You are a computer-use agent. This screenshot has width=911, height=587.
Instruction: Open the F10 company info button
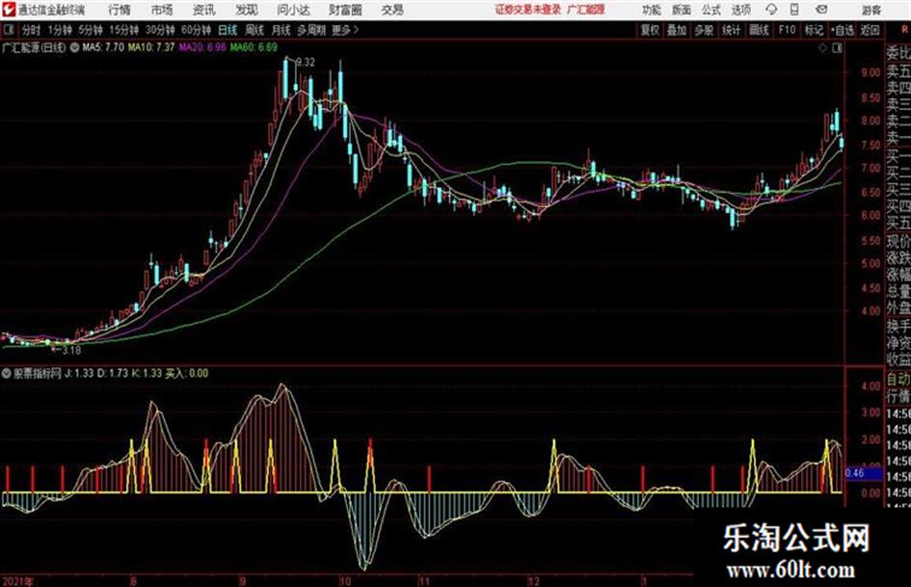pyautogui.click(x=787, y=30)
